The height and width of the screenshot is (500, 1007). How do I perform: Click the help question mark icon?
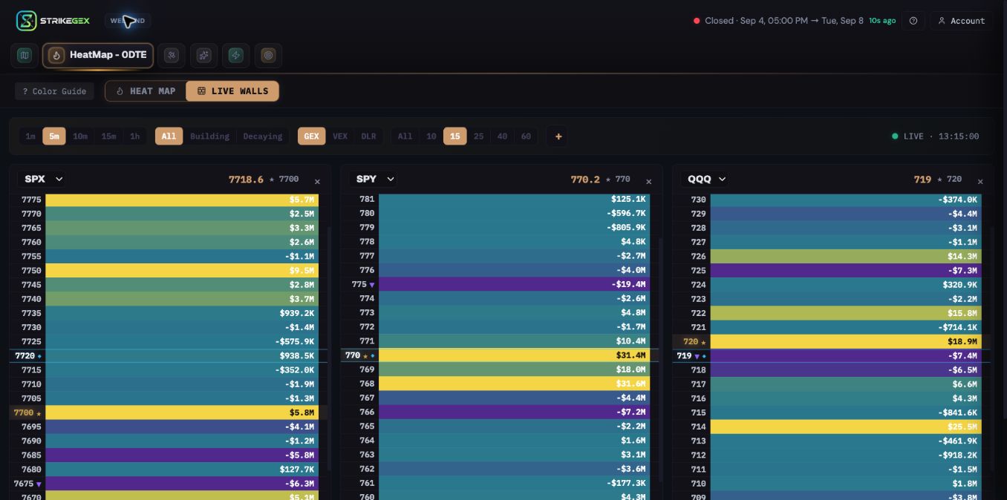[x=913, y=21]
